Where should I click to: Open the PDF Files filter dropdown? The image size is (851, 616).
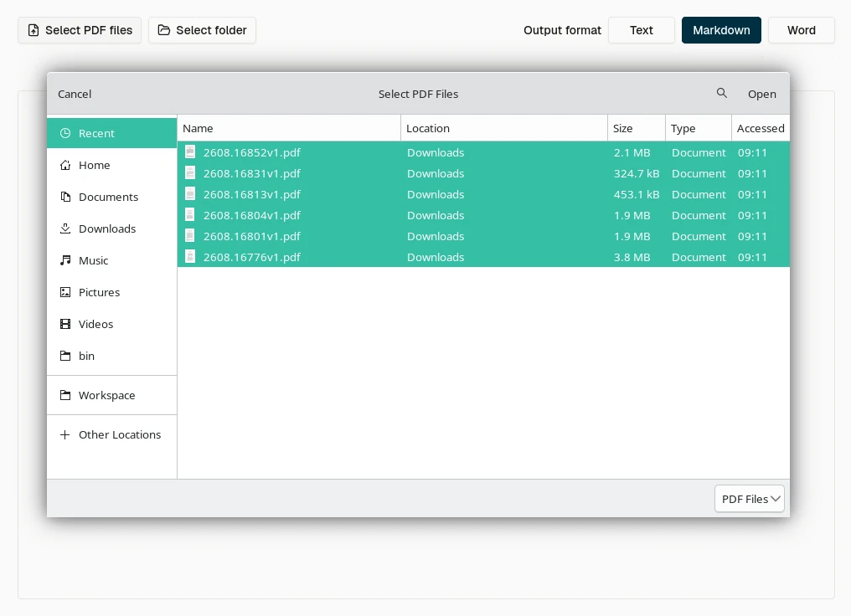coord(750,499)
